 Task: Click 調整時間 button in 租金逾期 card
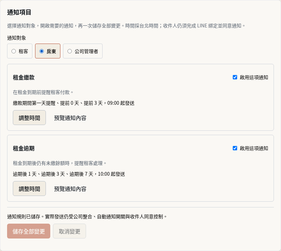pyautogui.click(x=29, y=189)
